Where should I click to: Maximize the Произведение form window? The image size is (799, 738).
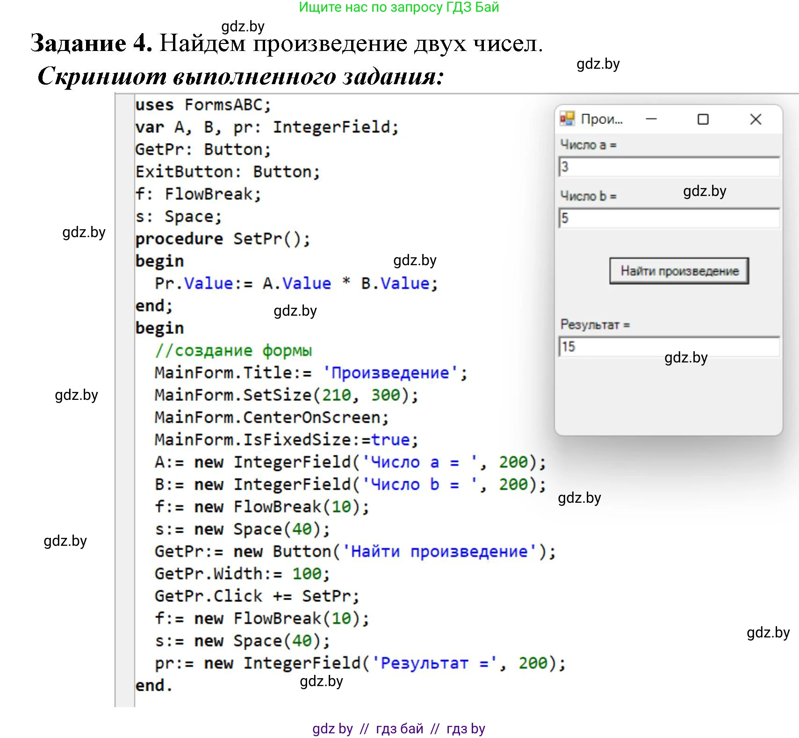pyautogui.click(x=703, y=119)
